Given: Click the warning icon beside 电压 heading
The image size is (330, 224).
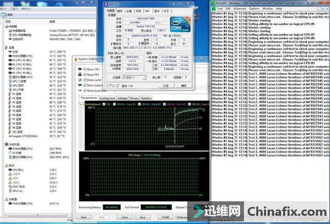Looking at the screenshot, I should pos(7,166).
